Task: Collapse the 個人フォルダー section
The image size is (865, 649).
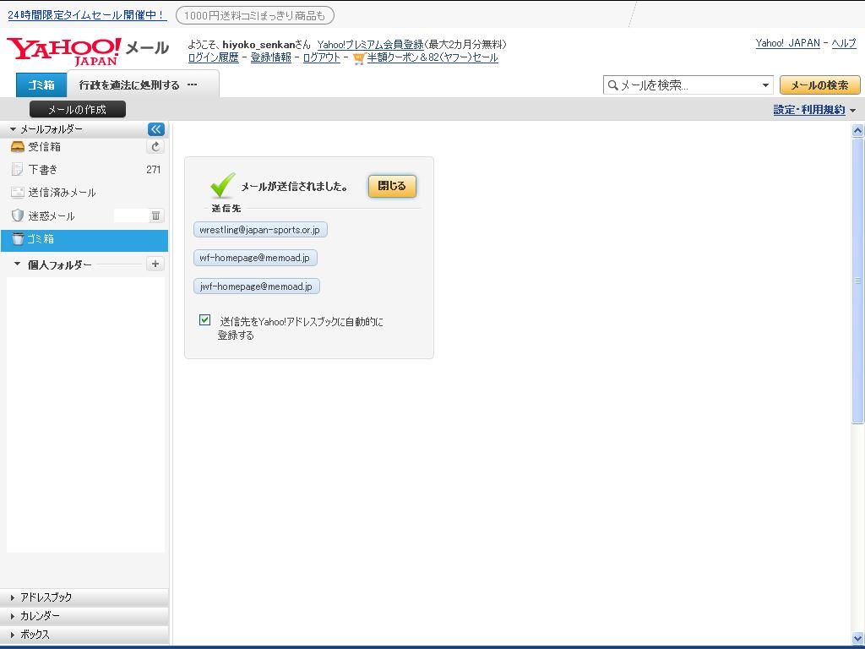Action: 17,265
